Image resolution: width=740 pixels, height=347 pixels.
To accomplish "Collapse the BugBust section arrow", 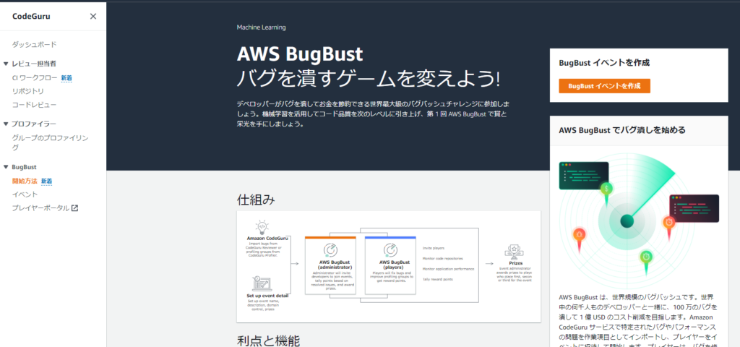I will click(6, 167).
